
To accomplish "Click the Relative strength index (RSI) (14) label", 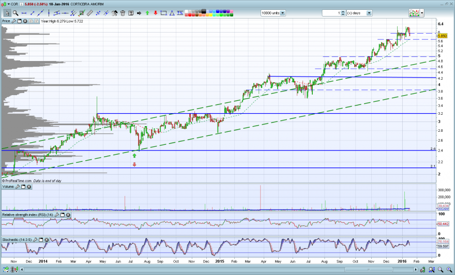I will pos(27,215).
